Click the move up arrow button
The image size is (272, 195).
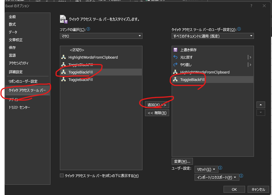(x=261, y=105)
